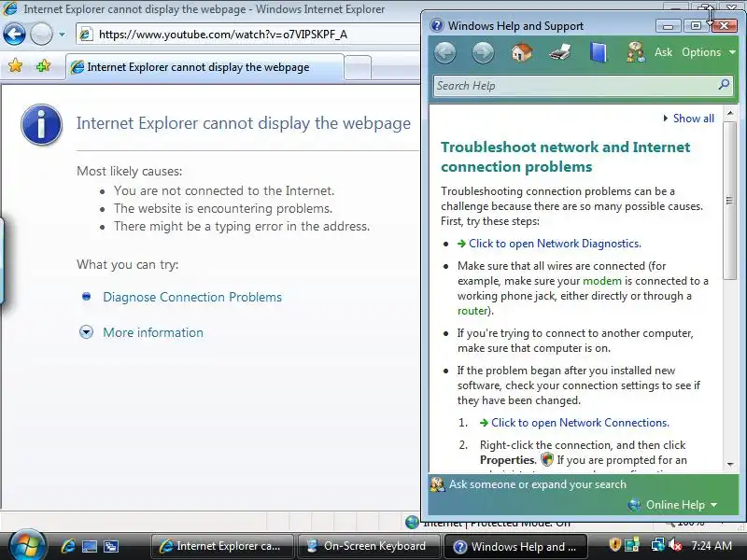Click the Internet Explorer Forward button
Viewport: 747px width, 560px height.
tap(41, 35)
